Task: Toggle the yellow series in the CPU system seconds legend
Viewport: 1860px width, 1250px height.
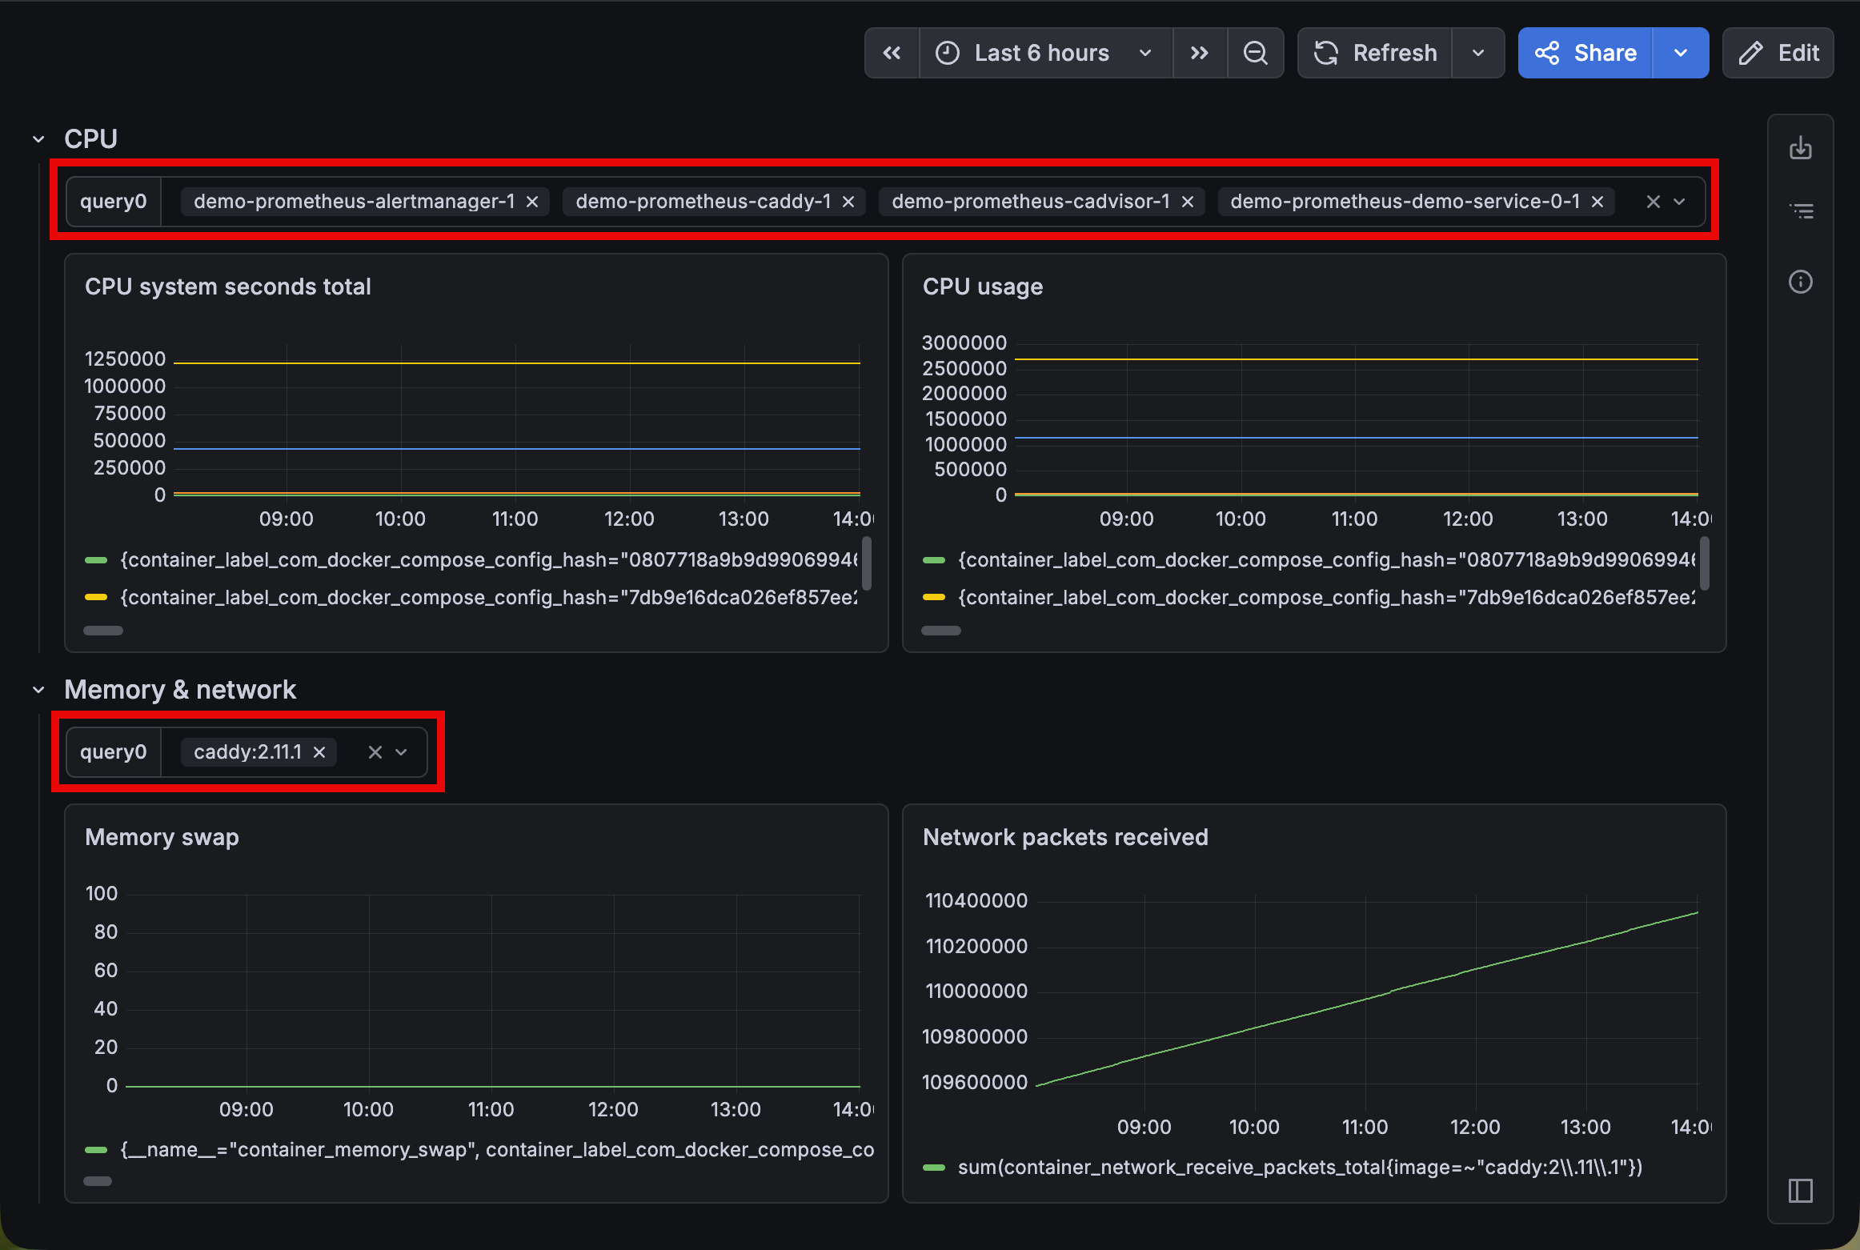Action: tap(488, 597)
